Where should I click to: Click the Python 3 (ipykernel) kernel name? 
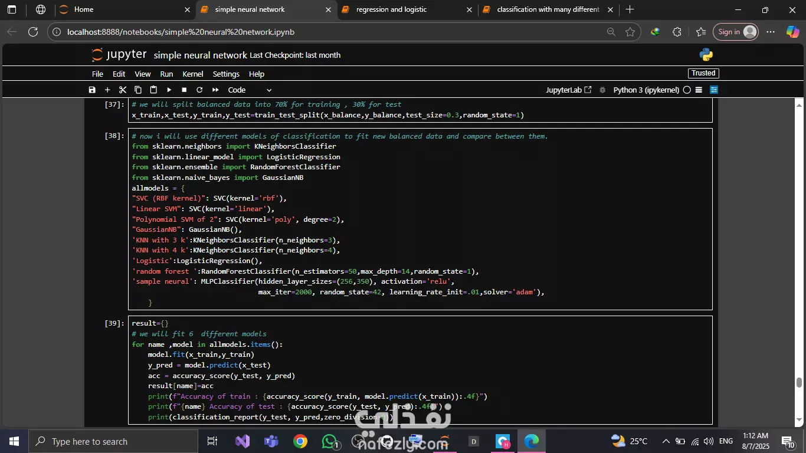[646, 90]
